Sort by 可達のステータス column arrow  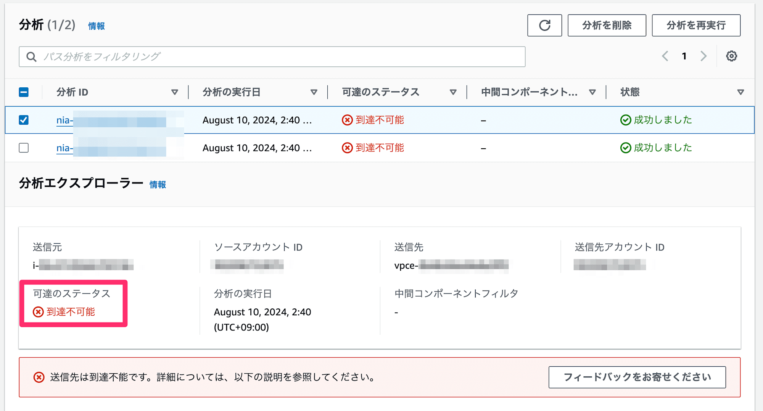coord(453,92)
